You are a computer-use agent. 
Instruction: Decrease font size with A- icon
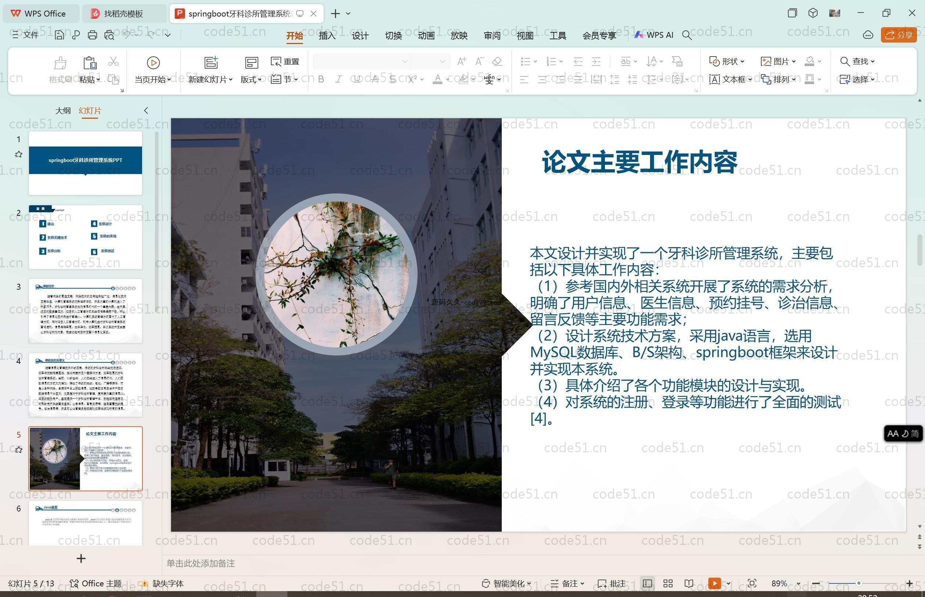pos(479,61)
